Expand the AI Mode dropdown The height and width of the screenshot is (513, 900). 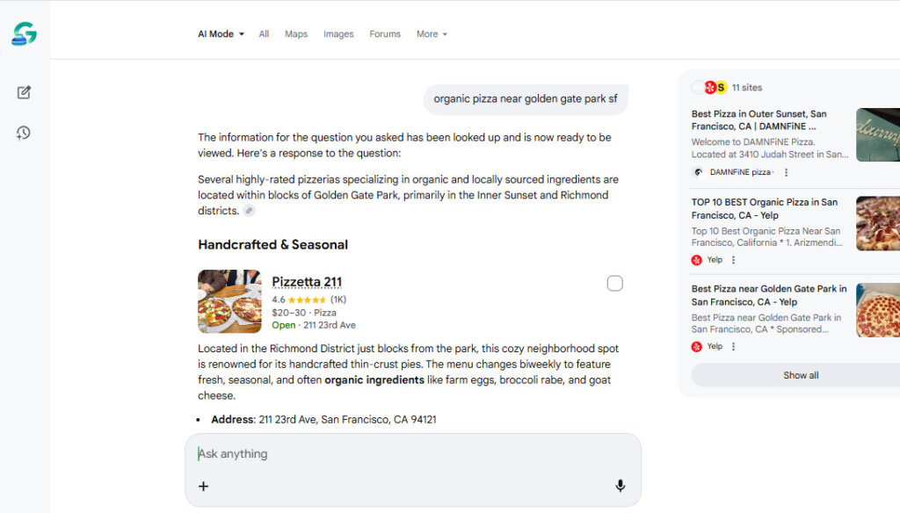click(221, 34)
